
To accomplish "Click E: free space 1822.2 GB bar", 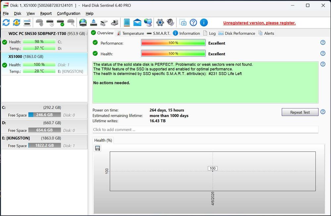I will [x=45, y=145].
